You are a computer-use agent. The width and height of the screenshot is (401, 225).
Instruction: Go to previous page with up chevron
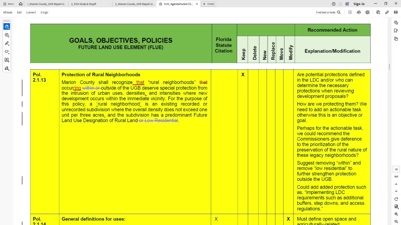click(396, 184)
